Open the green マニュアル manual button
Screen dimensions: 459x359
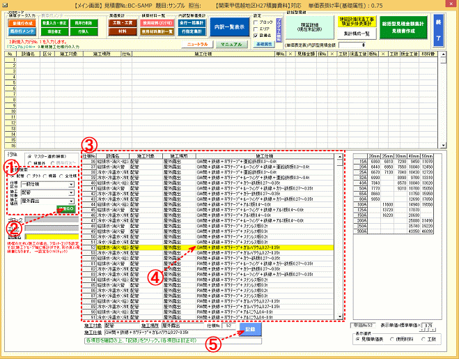[231, 43]
